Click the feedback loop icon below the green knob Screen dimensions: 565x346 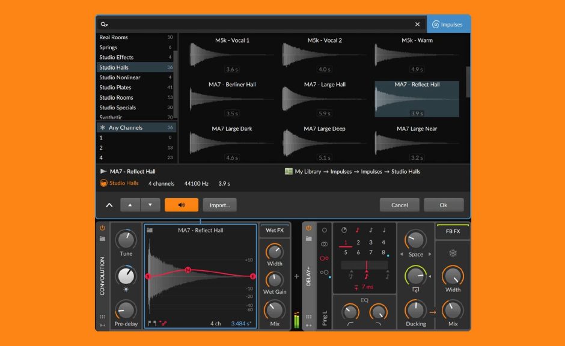[x=415, y=290]
